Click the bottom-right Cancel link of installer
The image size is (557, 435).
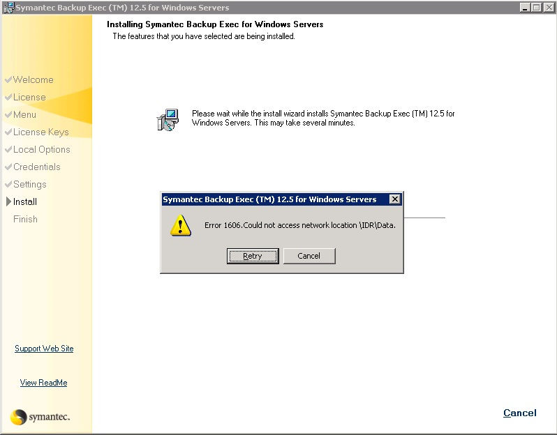520,413
